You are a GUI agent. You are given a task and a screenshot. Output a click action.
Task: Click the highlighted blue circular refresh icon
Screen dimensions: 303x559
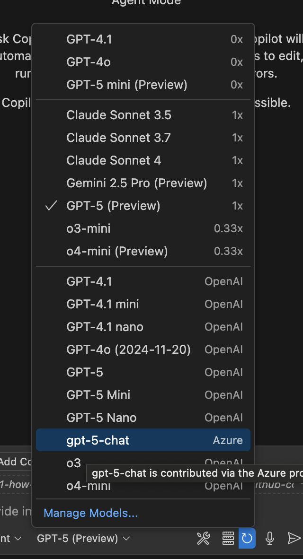pos(246,538)
